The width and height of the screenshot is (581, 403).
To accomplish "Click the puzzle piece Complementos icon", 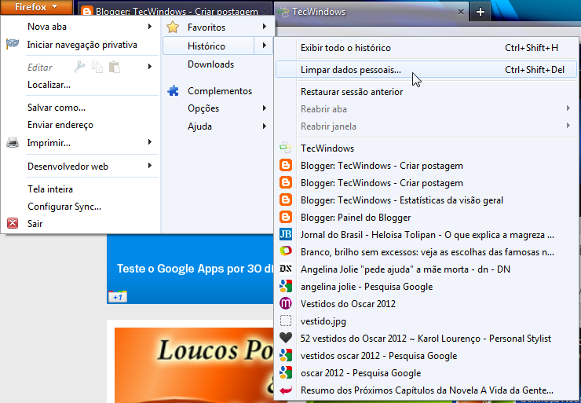I will (173, 91).
